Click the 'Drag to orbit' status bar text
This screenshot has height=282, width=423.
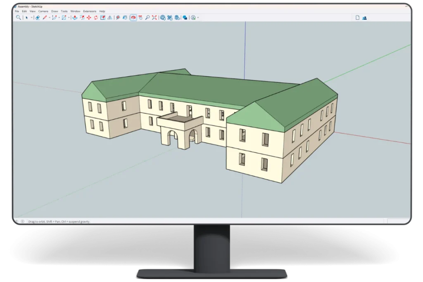[59, 222]
